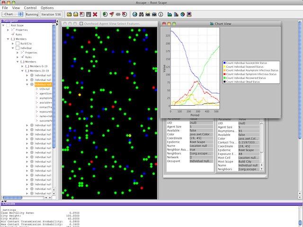Screen dimensions: 303x227
Task: Toggle the Build City checkbox
Action: click(18, 43)
